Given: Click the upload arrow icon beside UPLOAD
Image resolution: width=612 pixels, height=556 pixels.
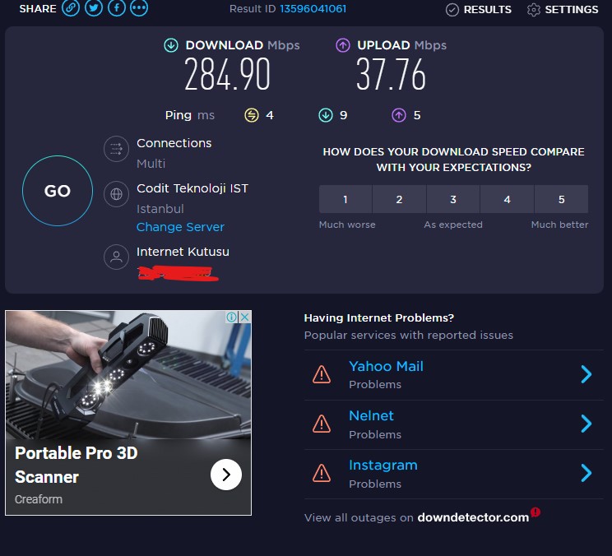Looking at the screenshot, I should point(343,45).
